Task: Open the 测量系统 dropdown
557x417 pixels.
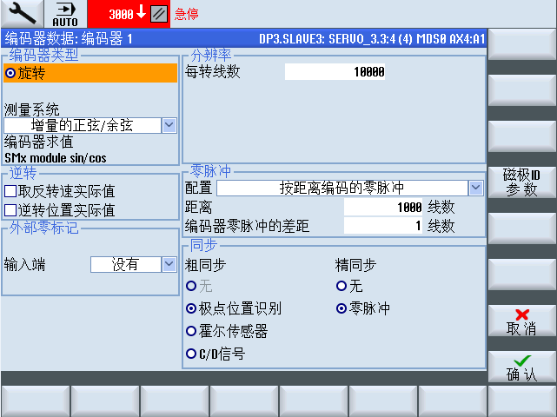Action: pos(169,126)
